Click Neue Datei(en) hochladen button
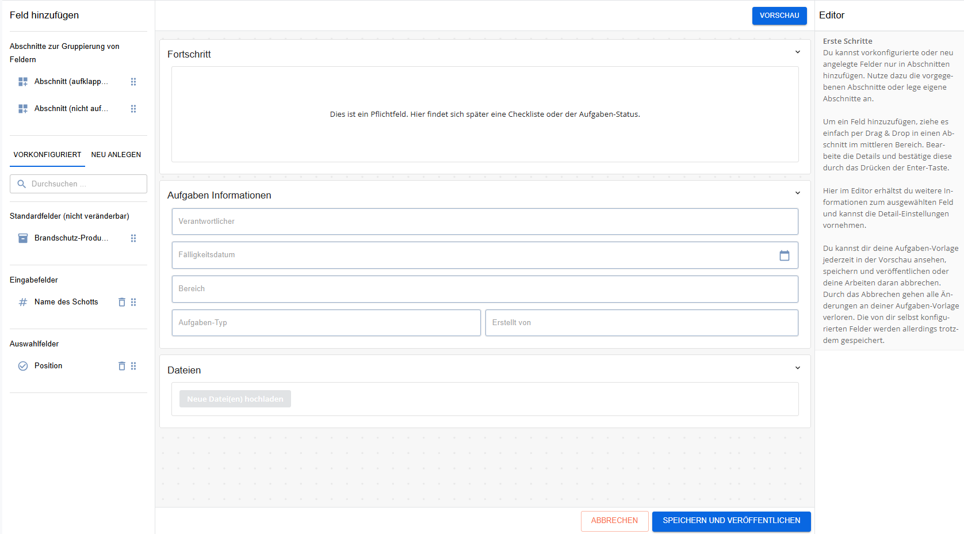This screenshot has height=534, width=964. point(235,399)
